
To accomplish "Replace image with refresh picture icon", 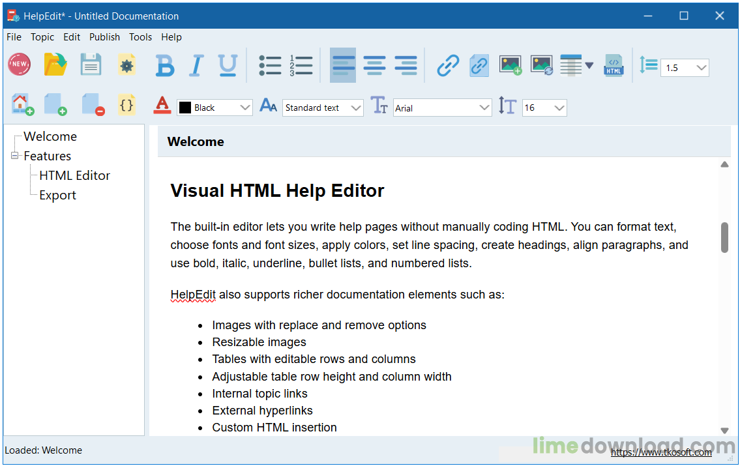I will coord(541,66).
